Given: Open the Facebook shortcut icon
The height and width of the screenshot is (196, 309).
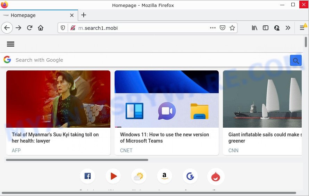Looking at the screenshot, I should click(87, 176).
